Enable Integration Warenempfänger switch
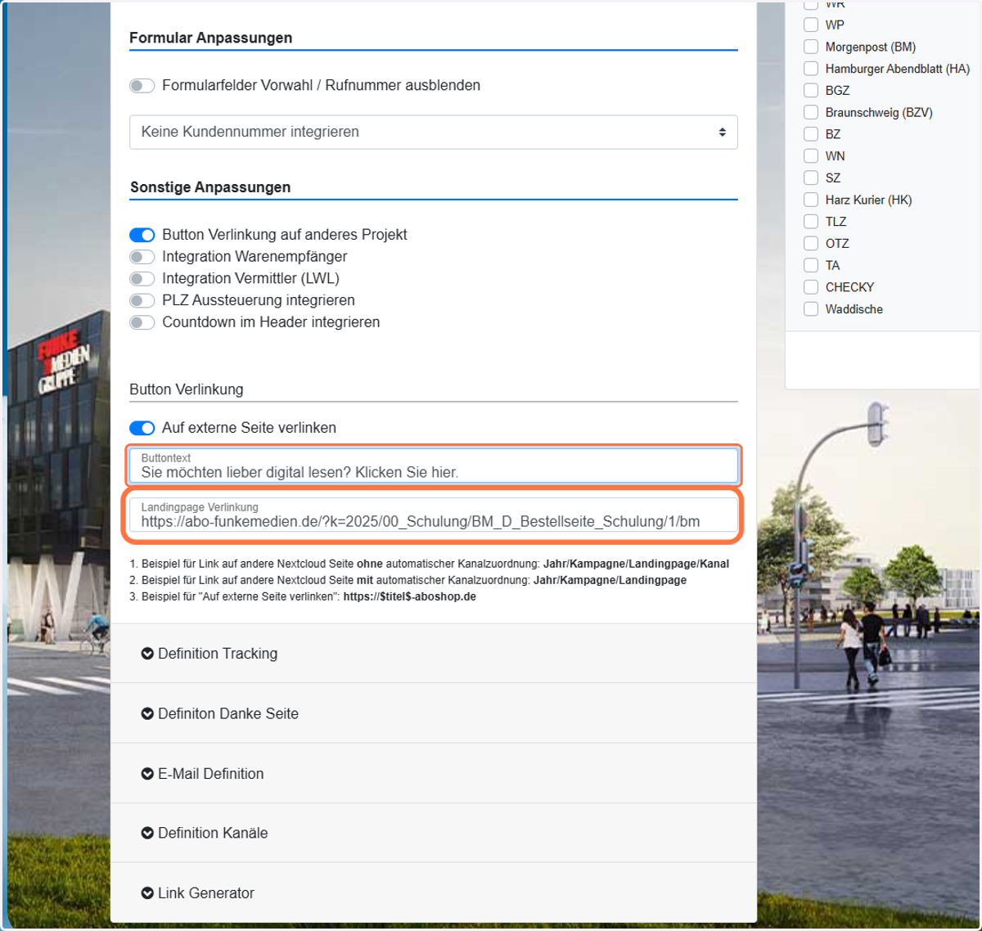 (142, 257)
